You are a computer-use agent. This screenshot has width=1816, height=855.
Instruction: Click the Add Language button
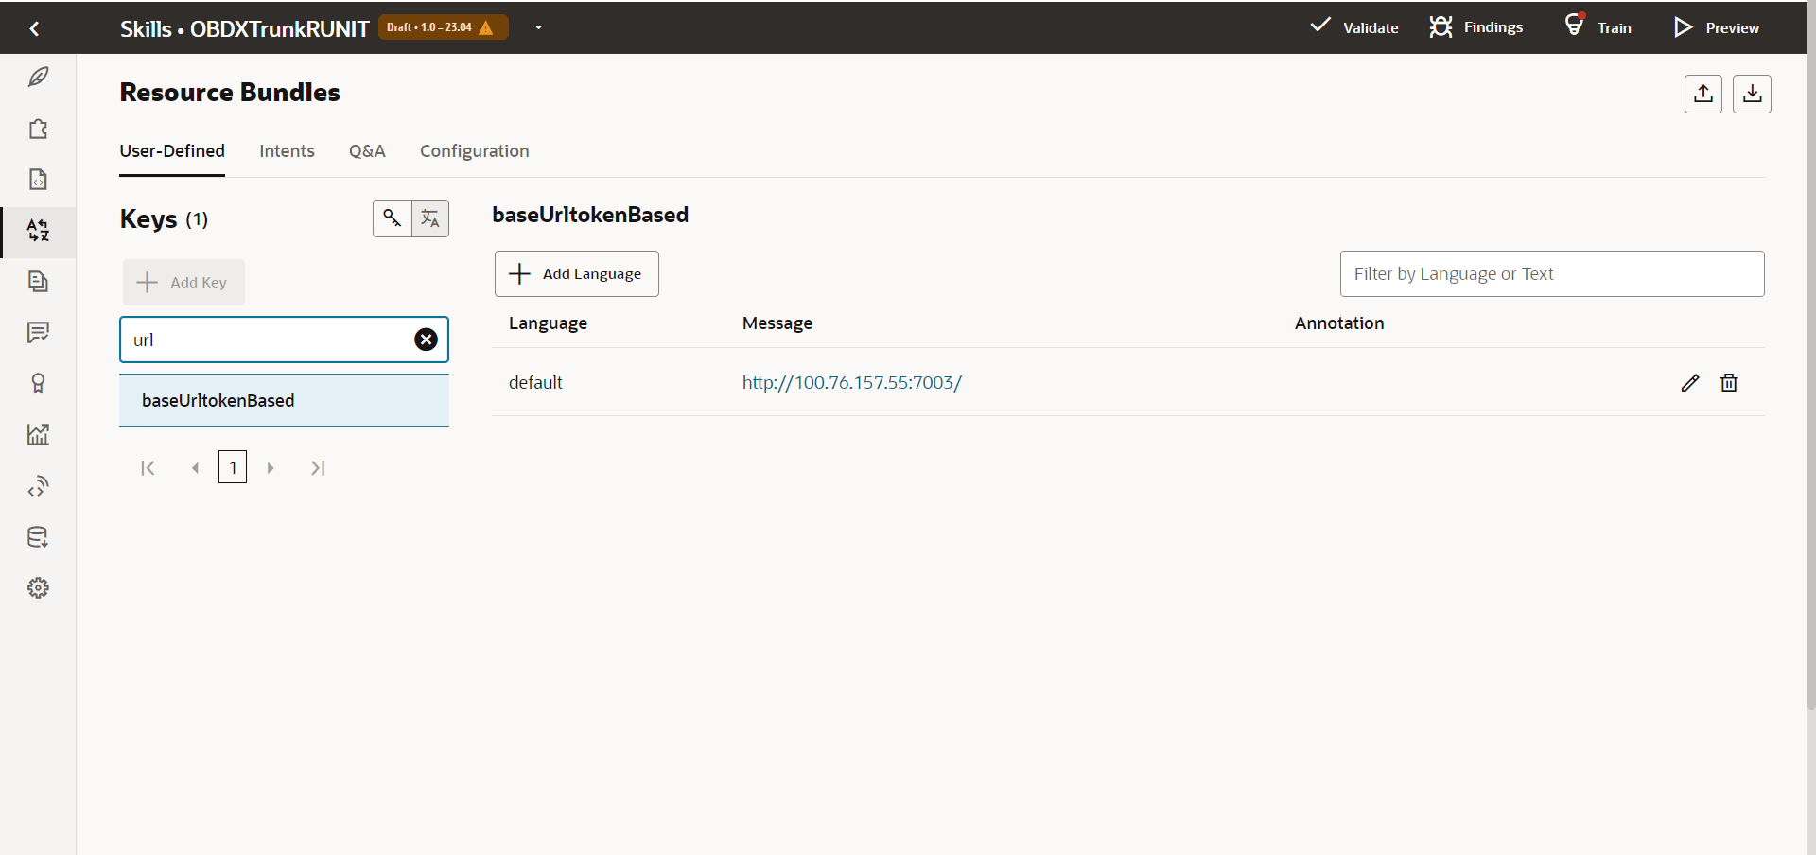point(577,274)
